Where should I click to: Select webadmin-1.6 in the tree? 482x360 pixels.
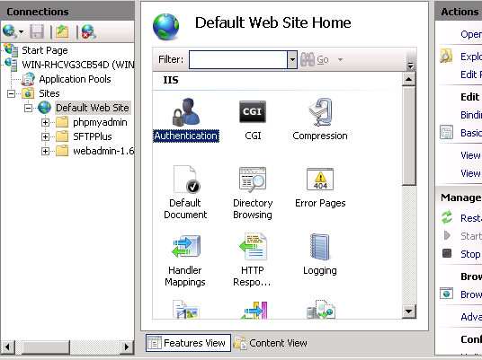click(103, 151)
